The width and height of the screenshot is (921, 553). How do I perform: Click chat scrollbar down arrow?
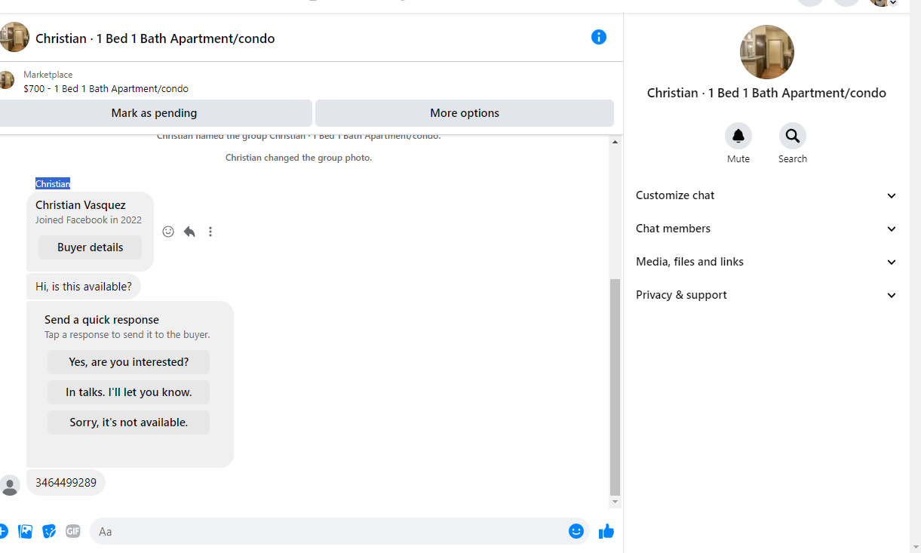(x=616, y=502)
